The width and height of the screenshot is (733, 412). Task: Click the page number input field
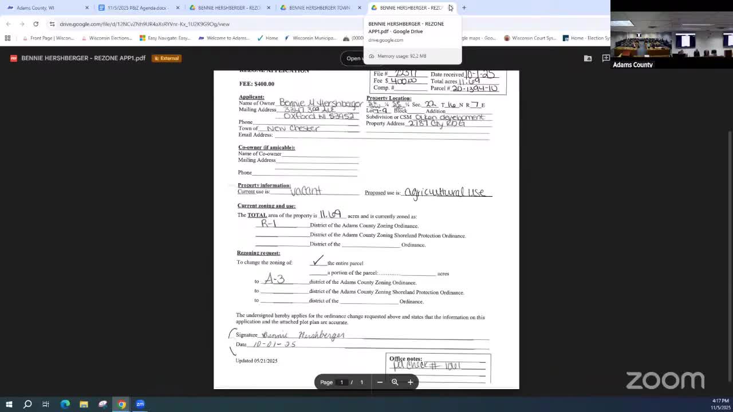click(x=342, y=382)
